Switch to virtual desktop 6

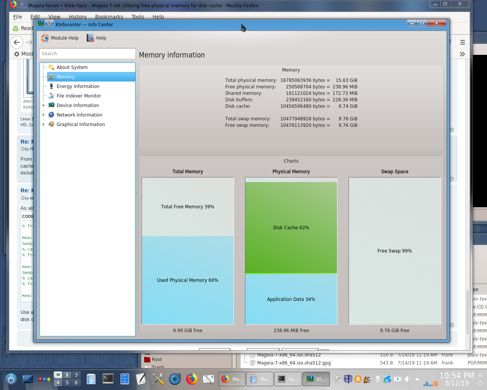coord(76,383)
